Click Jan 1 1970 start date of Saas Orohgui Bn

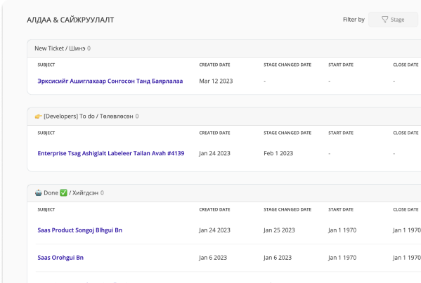tap(342, 258)
